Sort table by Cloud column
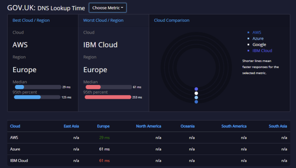The width and height of the screenshot is (296, 168). point(15,126)
